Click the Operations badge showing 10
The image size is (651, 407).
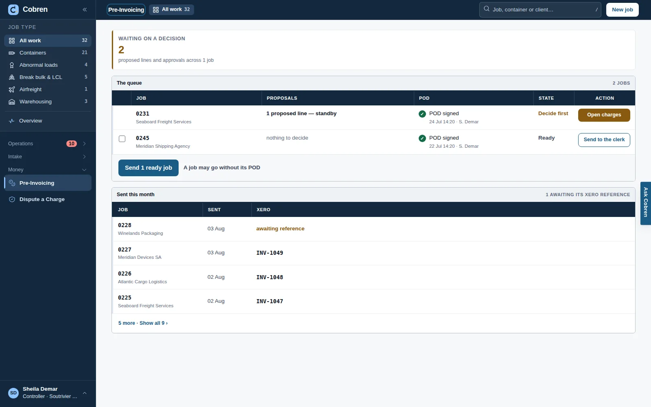pyautogui.click(x=72, y=144)
